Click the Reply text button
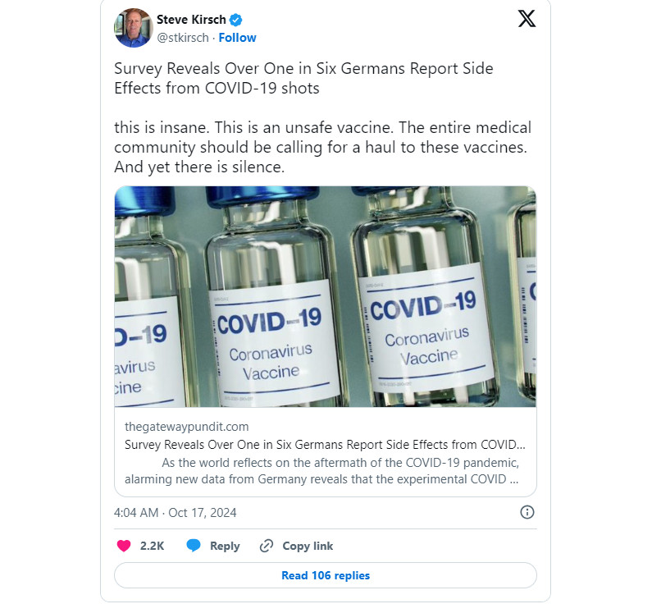 (x=225, y=546)
